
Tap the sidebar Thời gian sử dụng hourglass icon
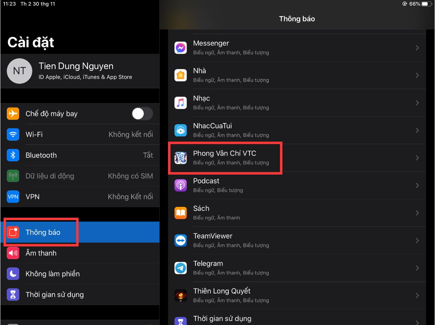[x=13, y=294]
